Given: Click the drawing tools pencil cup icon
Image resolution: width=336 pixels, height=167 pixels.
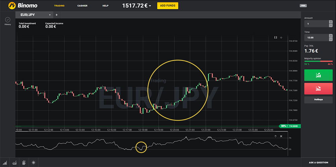Looking at the screenshot, I should point(24,163).
